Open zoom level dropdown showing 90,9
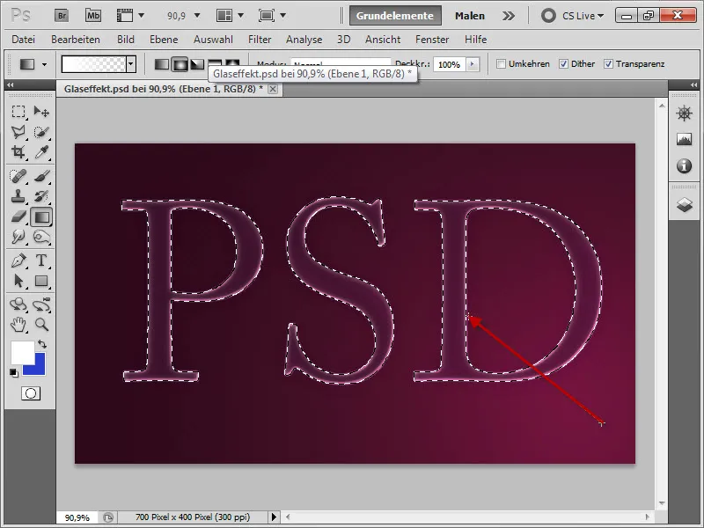Screen dimensions: 704x528 click(197, 16)
